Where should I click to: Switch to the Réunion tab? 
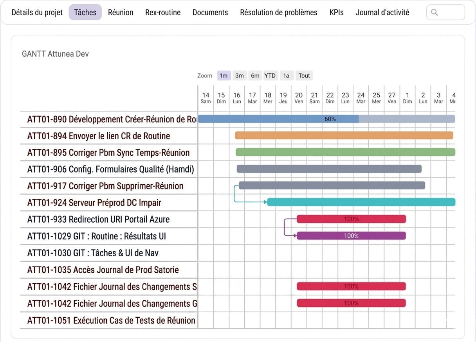(x=121, y=13)
